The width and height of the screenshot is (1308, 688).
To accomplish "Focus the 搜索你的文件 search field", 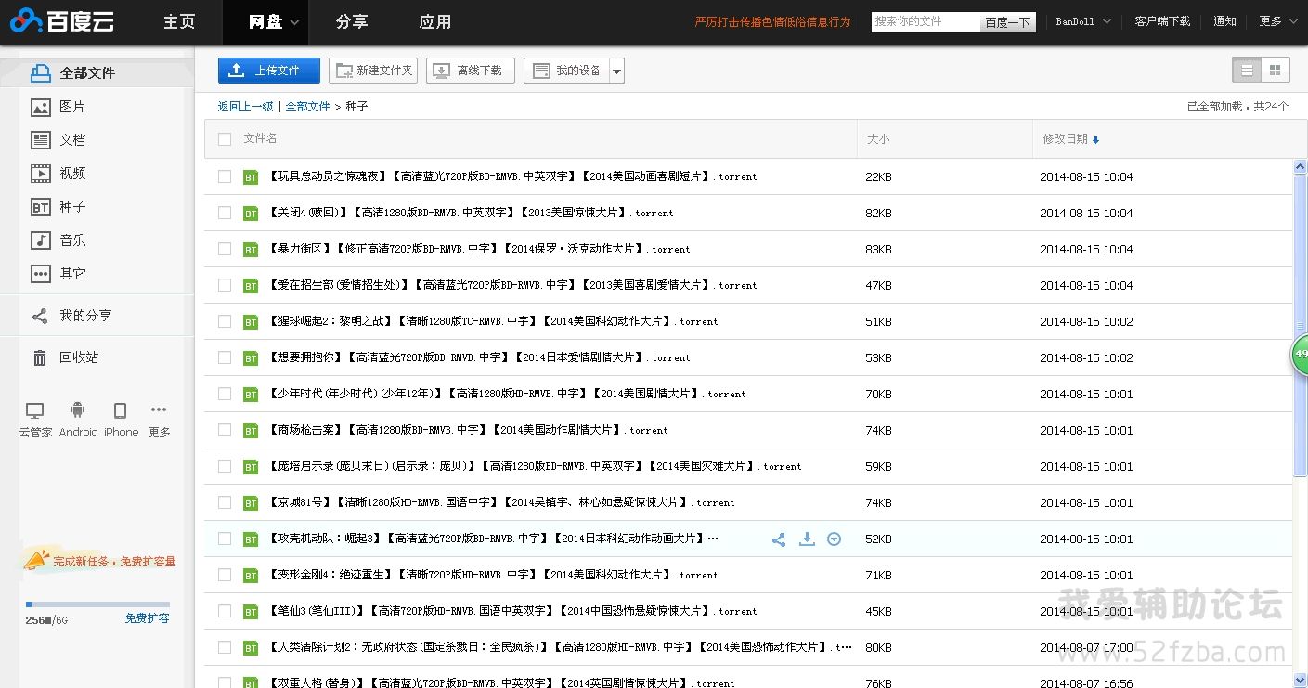I will pyautogui.click(x=926, y=22).
